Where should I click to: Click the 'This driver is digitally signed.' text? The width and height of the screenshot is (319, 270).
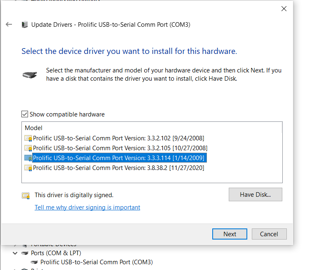(74, 195)
